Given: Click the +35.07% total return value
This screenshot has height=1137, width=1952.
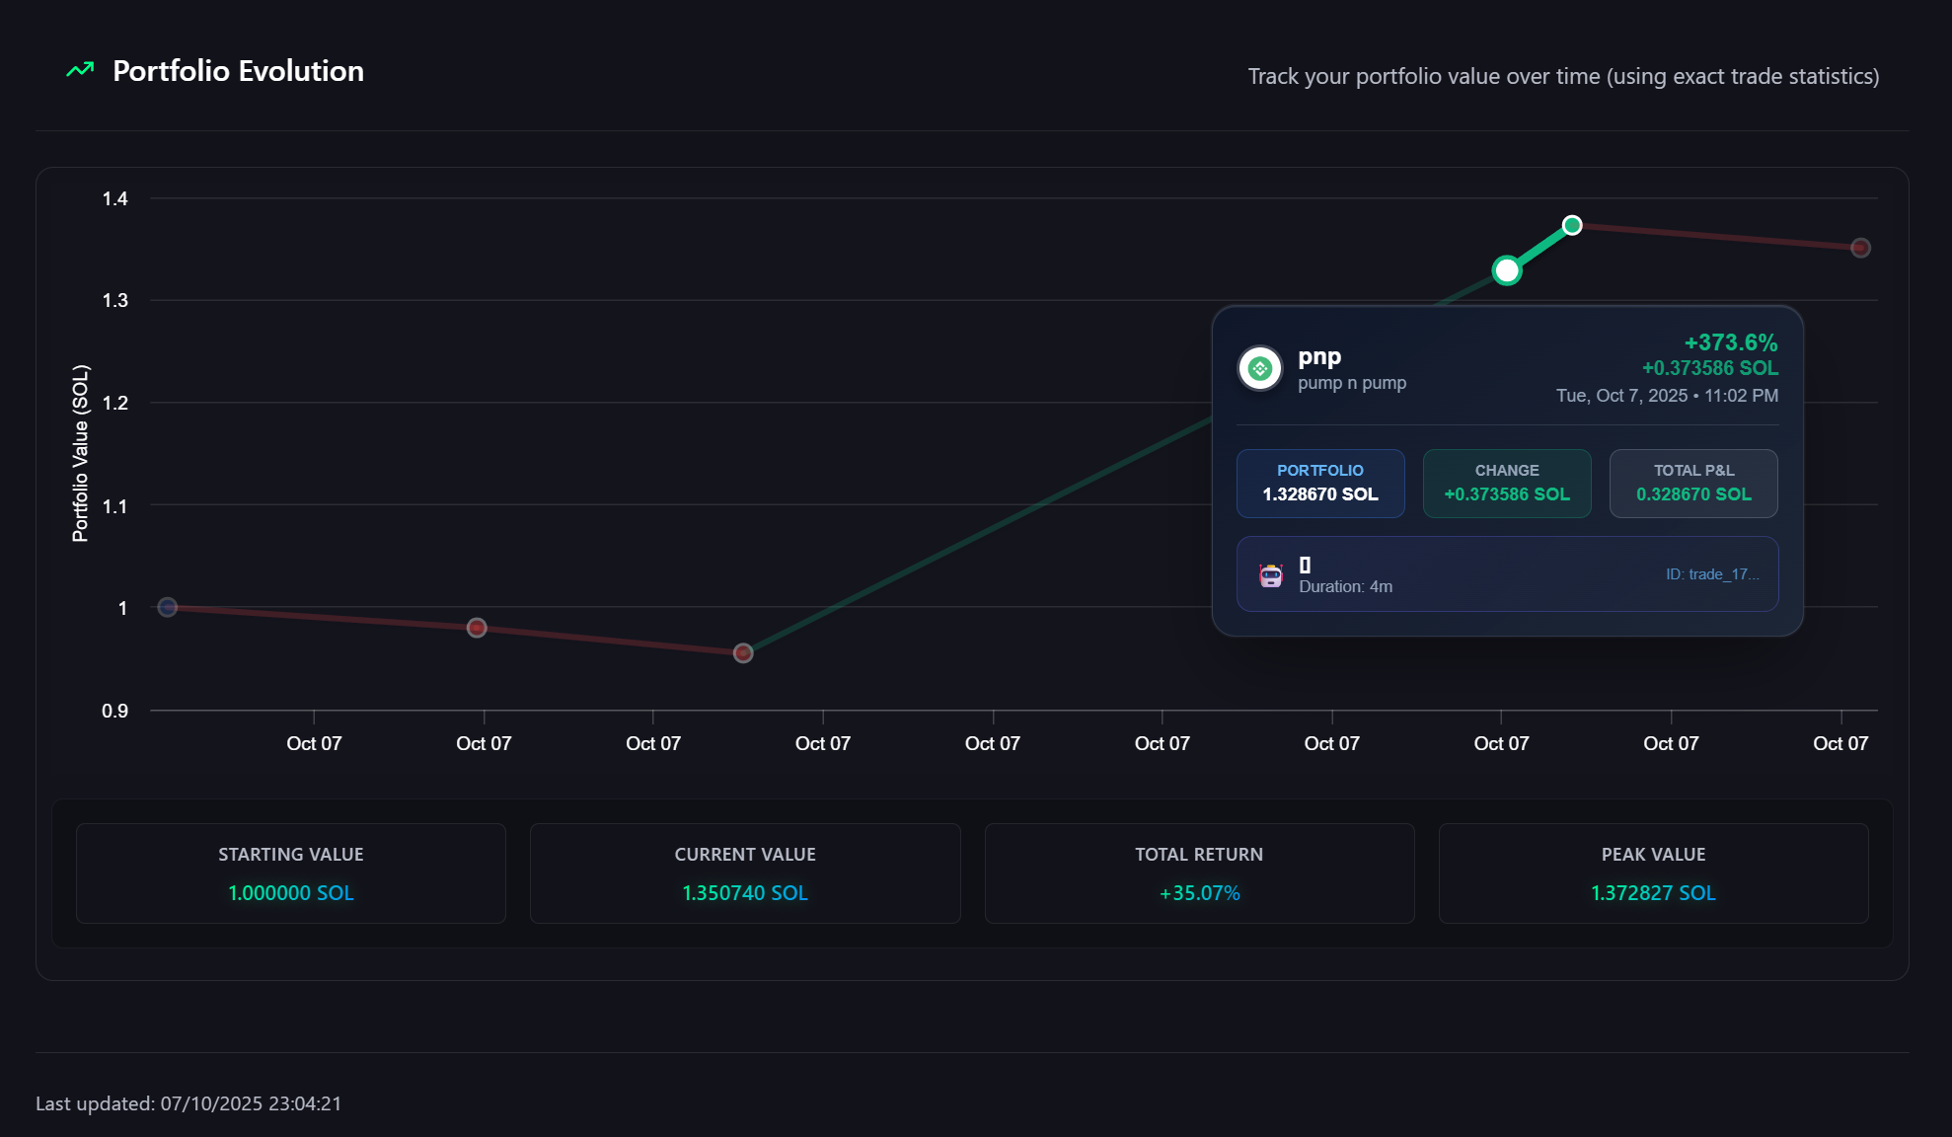Looking at the screenshot, I should tap(1199, 893).
